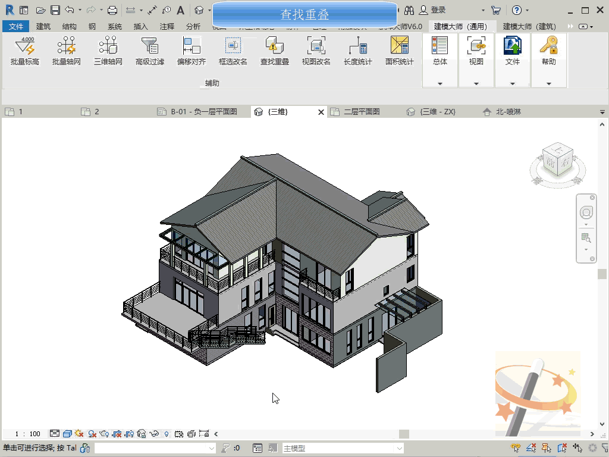Screen dimensions: 609x457
Task: Toggle reveal hidden elements light bulb
Action: click(x=167, y=434)
